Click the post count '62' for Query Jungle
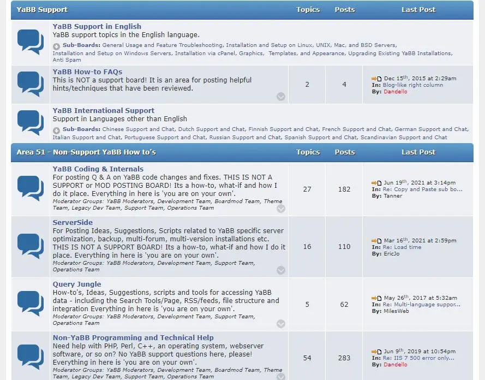485x380 pixels. tap(344, 305)
